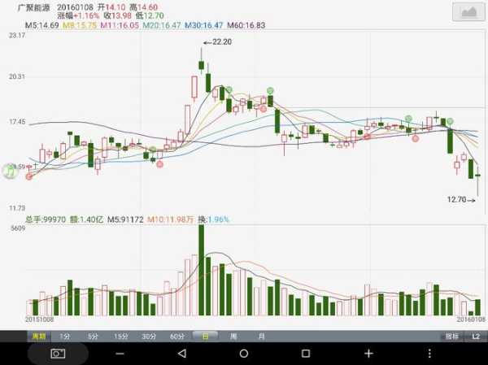Tap the M5:14.69 moving average label

(41, 25)
